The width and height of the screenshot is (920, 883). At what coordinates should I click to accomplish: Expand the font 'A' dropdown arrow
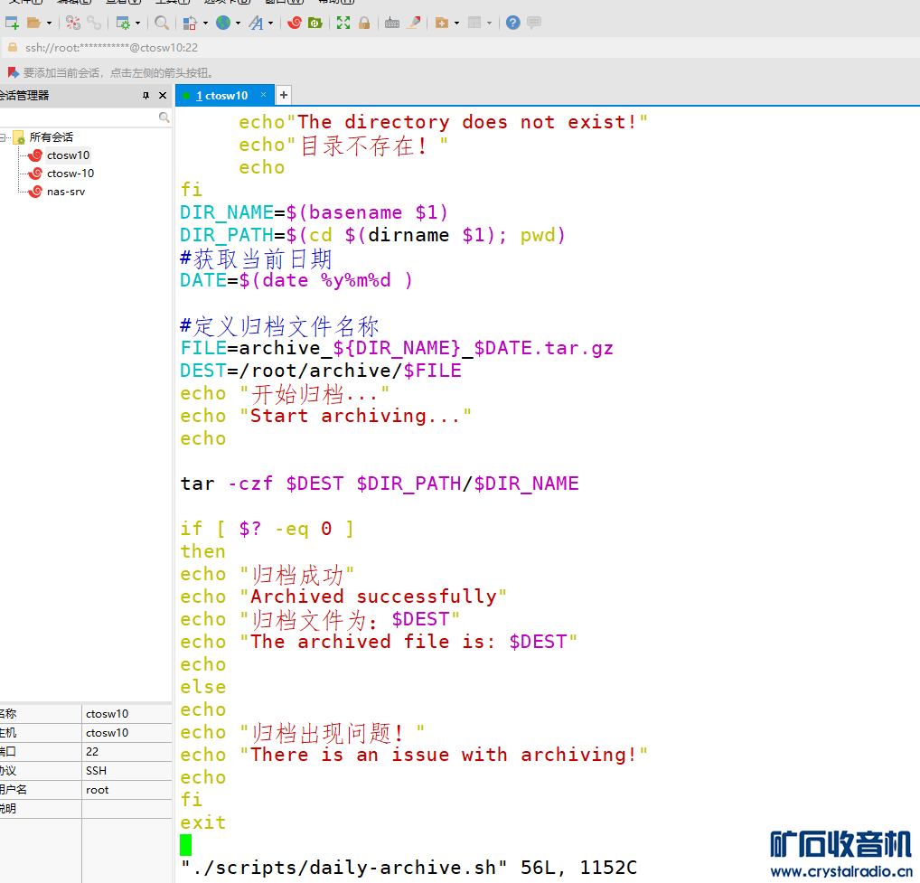(x=270, y=23)
